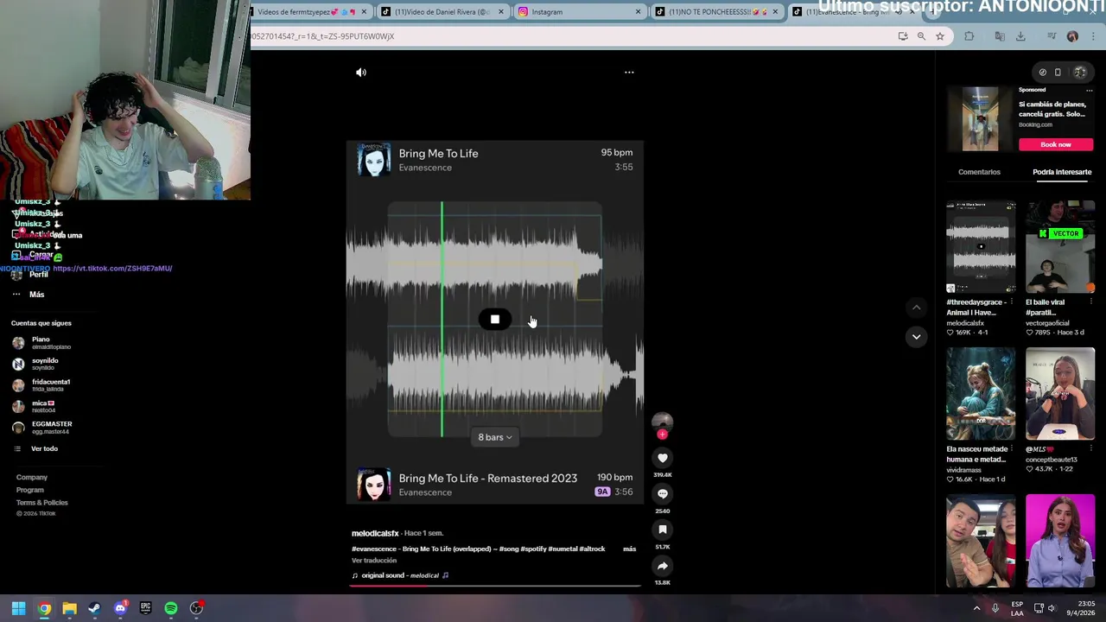
Task: Open the #threedaysgrace Animal I Have video
Action: click(981, 247)
